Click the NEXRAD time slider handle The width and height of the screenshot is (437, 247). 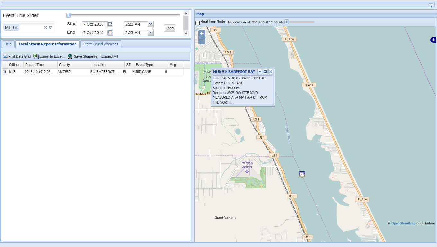point(287,22)
